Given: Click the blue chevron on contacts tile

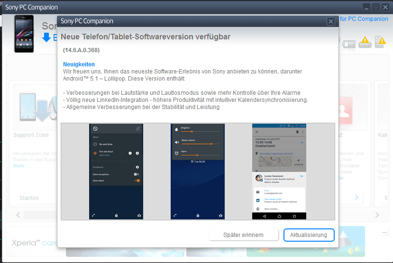Looking at the screenshot, I should 356,198.
